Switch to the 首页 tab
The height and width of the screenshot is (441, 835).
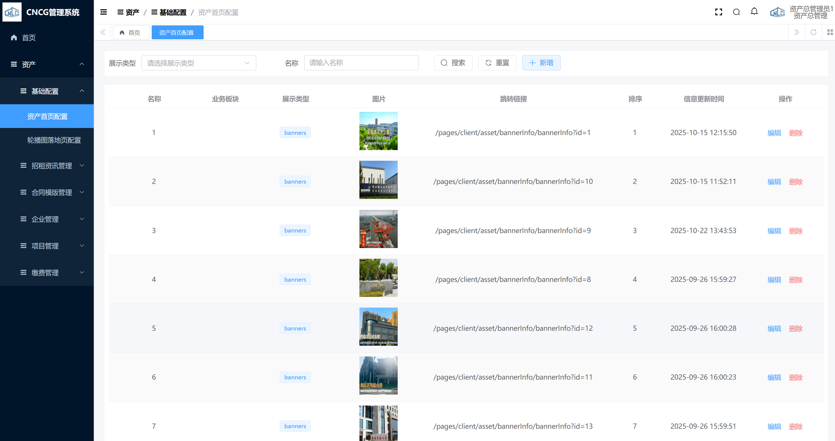pyautogui.click(x=131, y=33)
